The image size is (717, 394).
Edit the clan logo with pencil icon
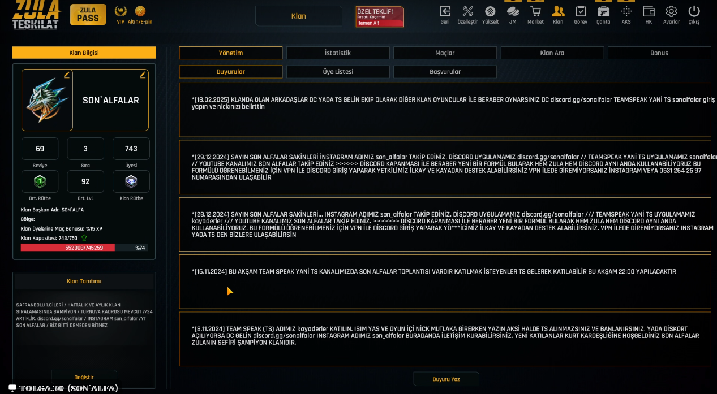(67, 75)
